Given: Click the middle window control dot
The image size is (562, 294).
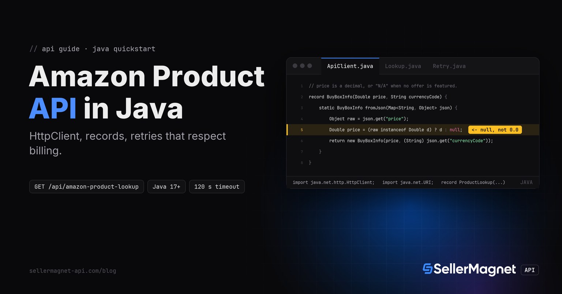Looking at the screenshot, I should [x=302, y=66].
